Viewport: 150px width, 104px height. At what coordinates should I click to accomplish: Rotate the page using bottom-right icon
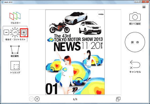118,99
